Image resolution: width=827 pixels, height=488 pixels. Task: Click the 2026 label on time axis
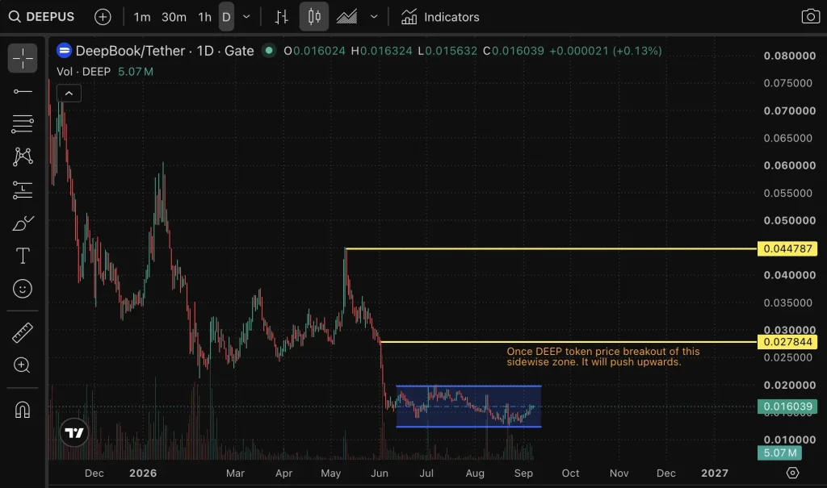143,473
